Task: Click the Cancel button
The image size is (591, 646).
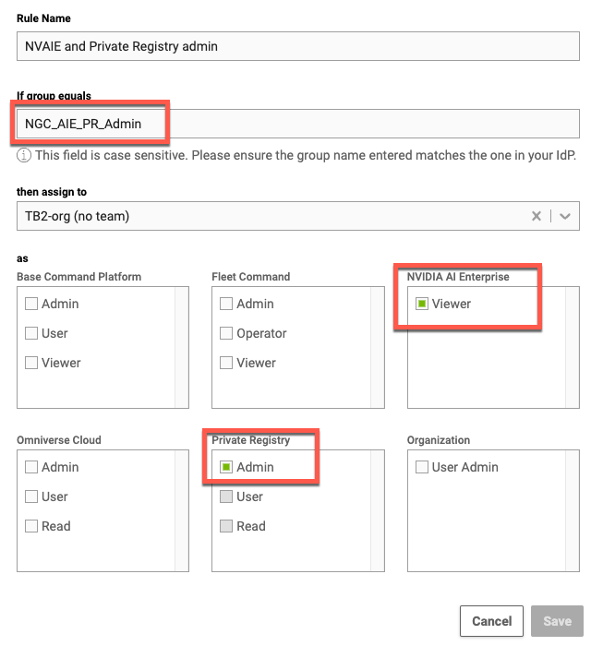Action: tap(491, 621)
